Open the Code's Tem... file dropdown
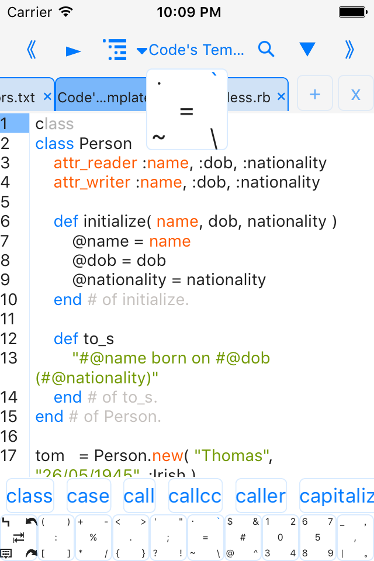The width and height of the screenshot is (374, 561). point(191,50)
